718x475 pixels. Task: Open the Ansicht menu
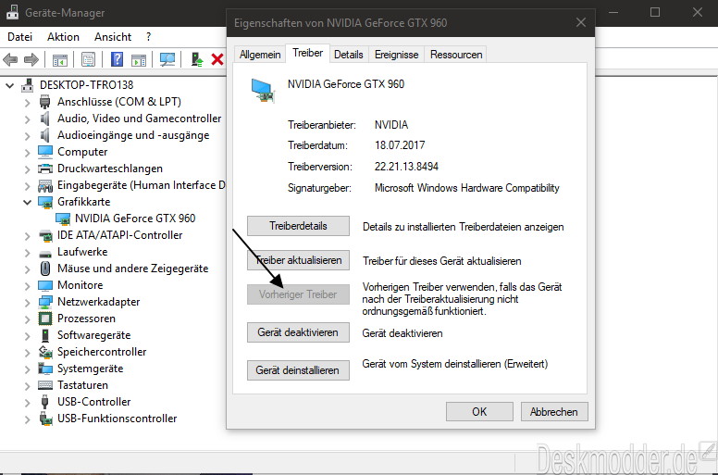pyautogui.click(x=113, y=37)
